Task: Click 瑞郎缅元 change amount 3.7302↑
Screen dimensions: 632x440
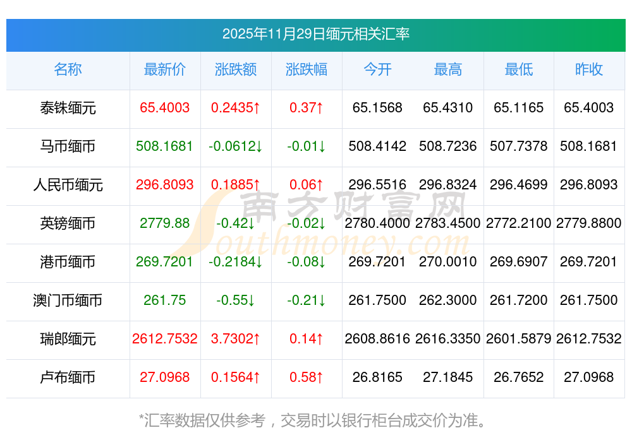Action: [236, 339]
